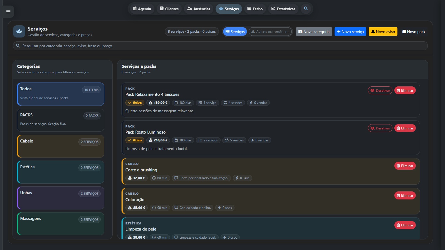This screenshot has height=250, width=445.
Task: Delete Pack Relaxamento 4 Sessões
Action: pyautogui.click(x=405, y=90)
